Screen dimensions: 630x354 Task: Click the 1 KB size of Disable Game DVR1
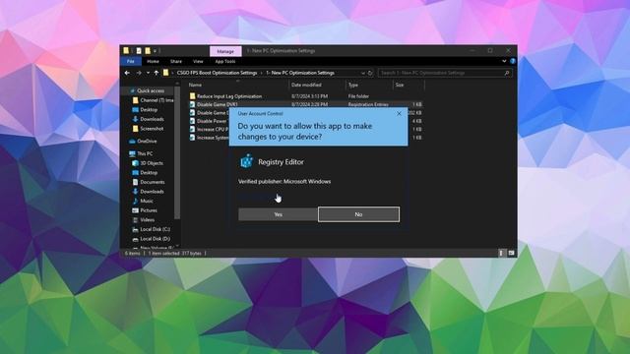click(416, 105)
